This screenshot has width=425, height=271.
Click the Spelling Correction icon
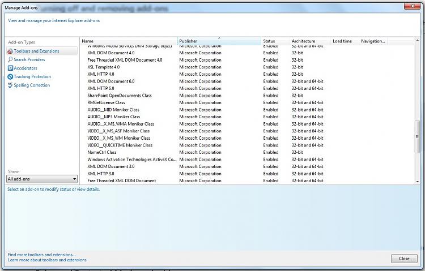pyautogui.click(x=10, y=85)
